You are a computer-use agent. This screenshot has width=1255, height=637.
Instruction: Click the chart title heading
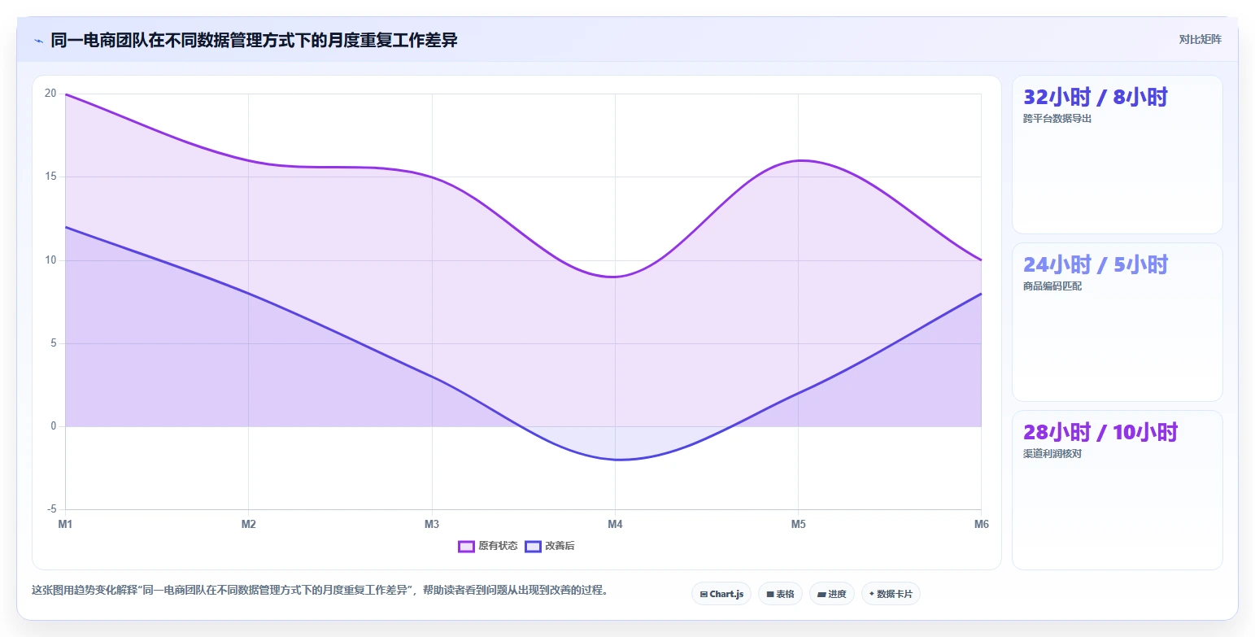[254, 40]
